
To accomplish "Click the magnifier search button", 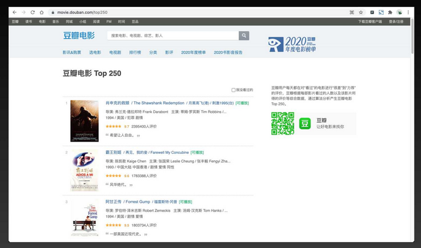I will (244, 36).
